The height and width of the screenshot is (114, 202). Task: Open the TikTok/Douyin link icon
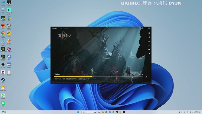click(149, 37)
